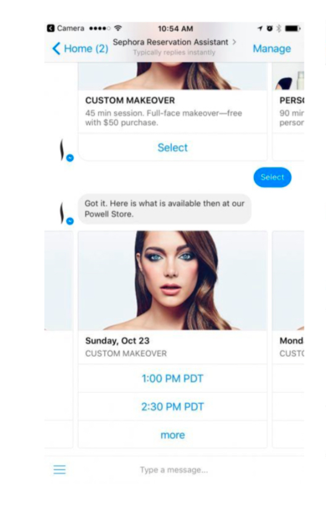The image size is (326, 515).
Task: Choose the 1:00 PM PDT slot
Action: (x=172, y=378)
